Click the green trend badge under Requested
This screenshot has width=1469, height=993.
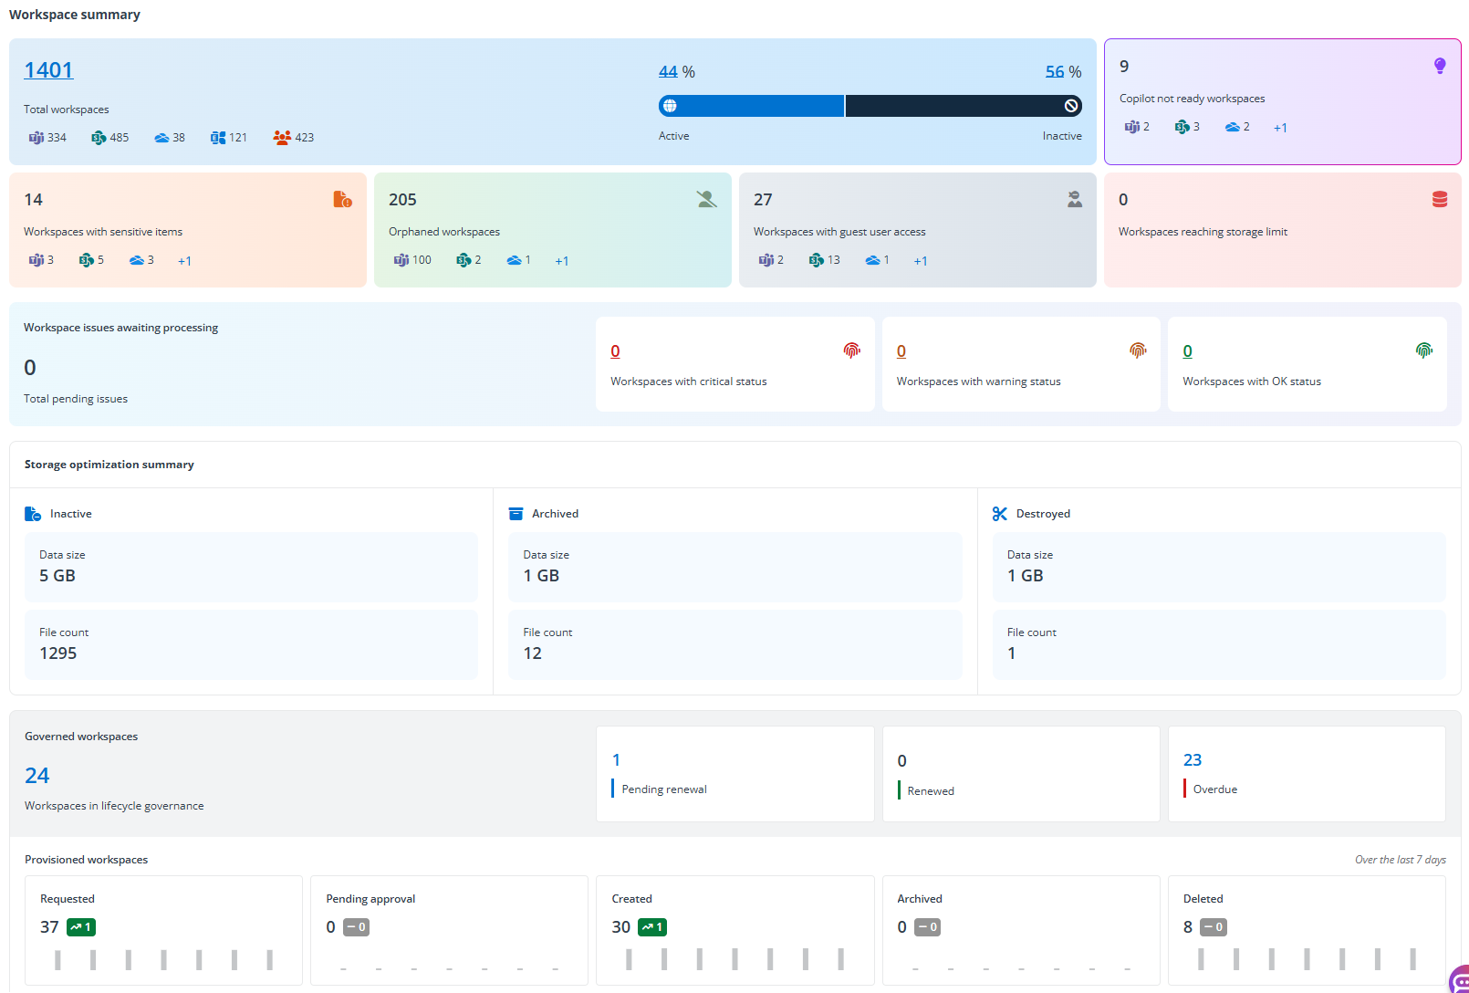click(80, 926)
